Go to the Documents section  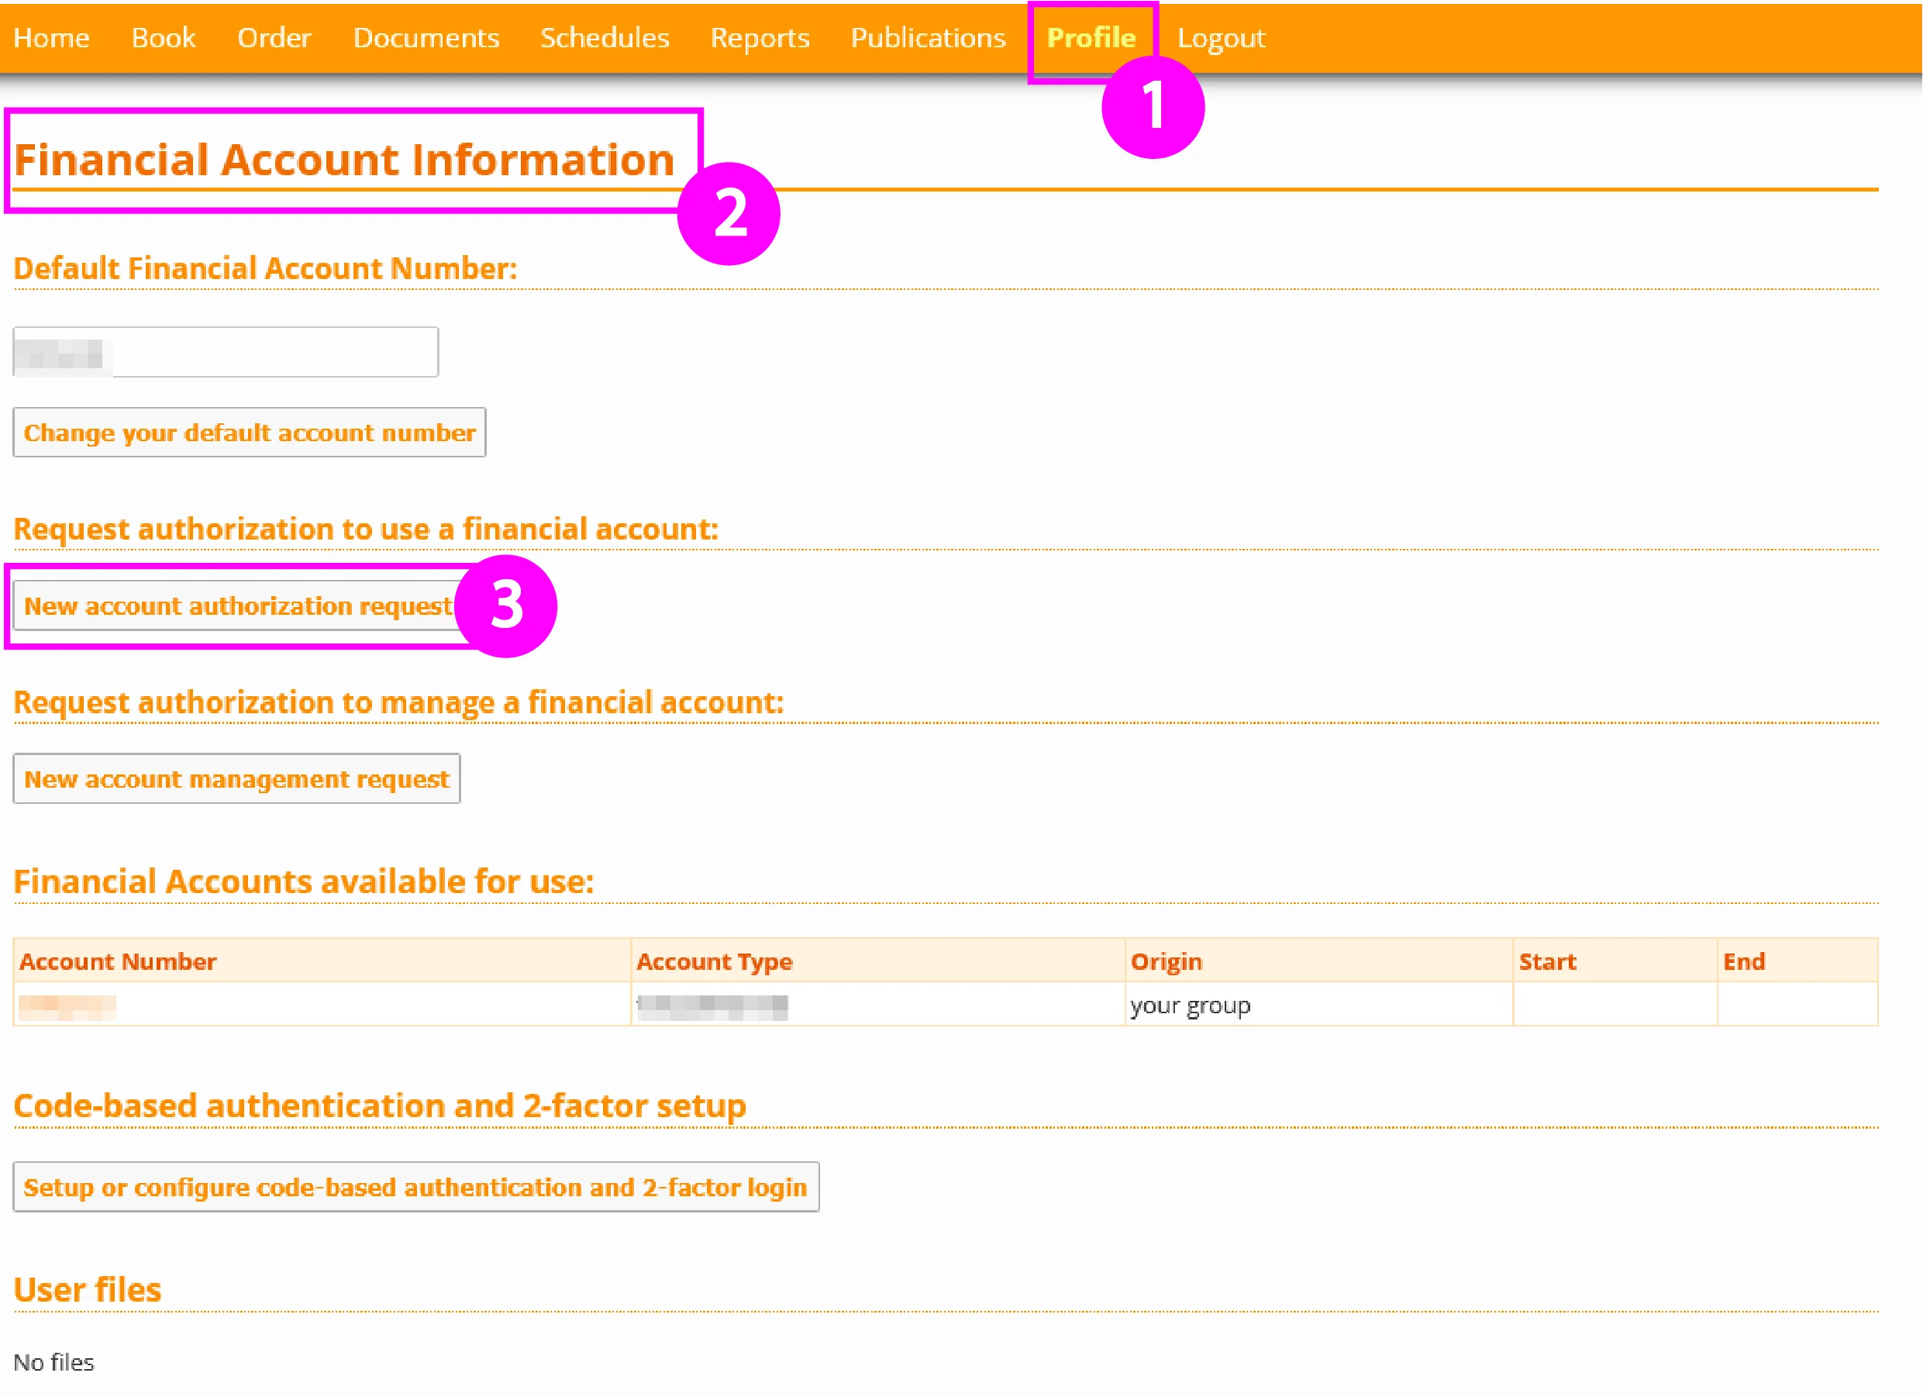coord(426,37)
